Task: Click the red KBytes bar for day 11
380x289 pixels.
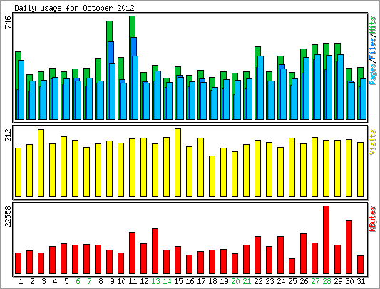Action: [133, 253]
